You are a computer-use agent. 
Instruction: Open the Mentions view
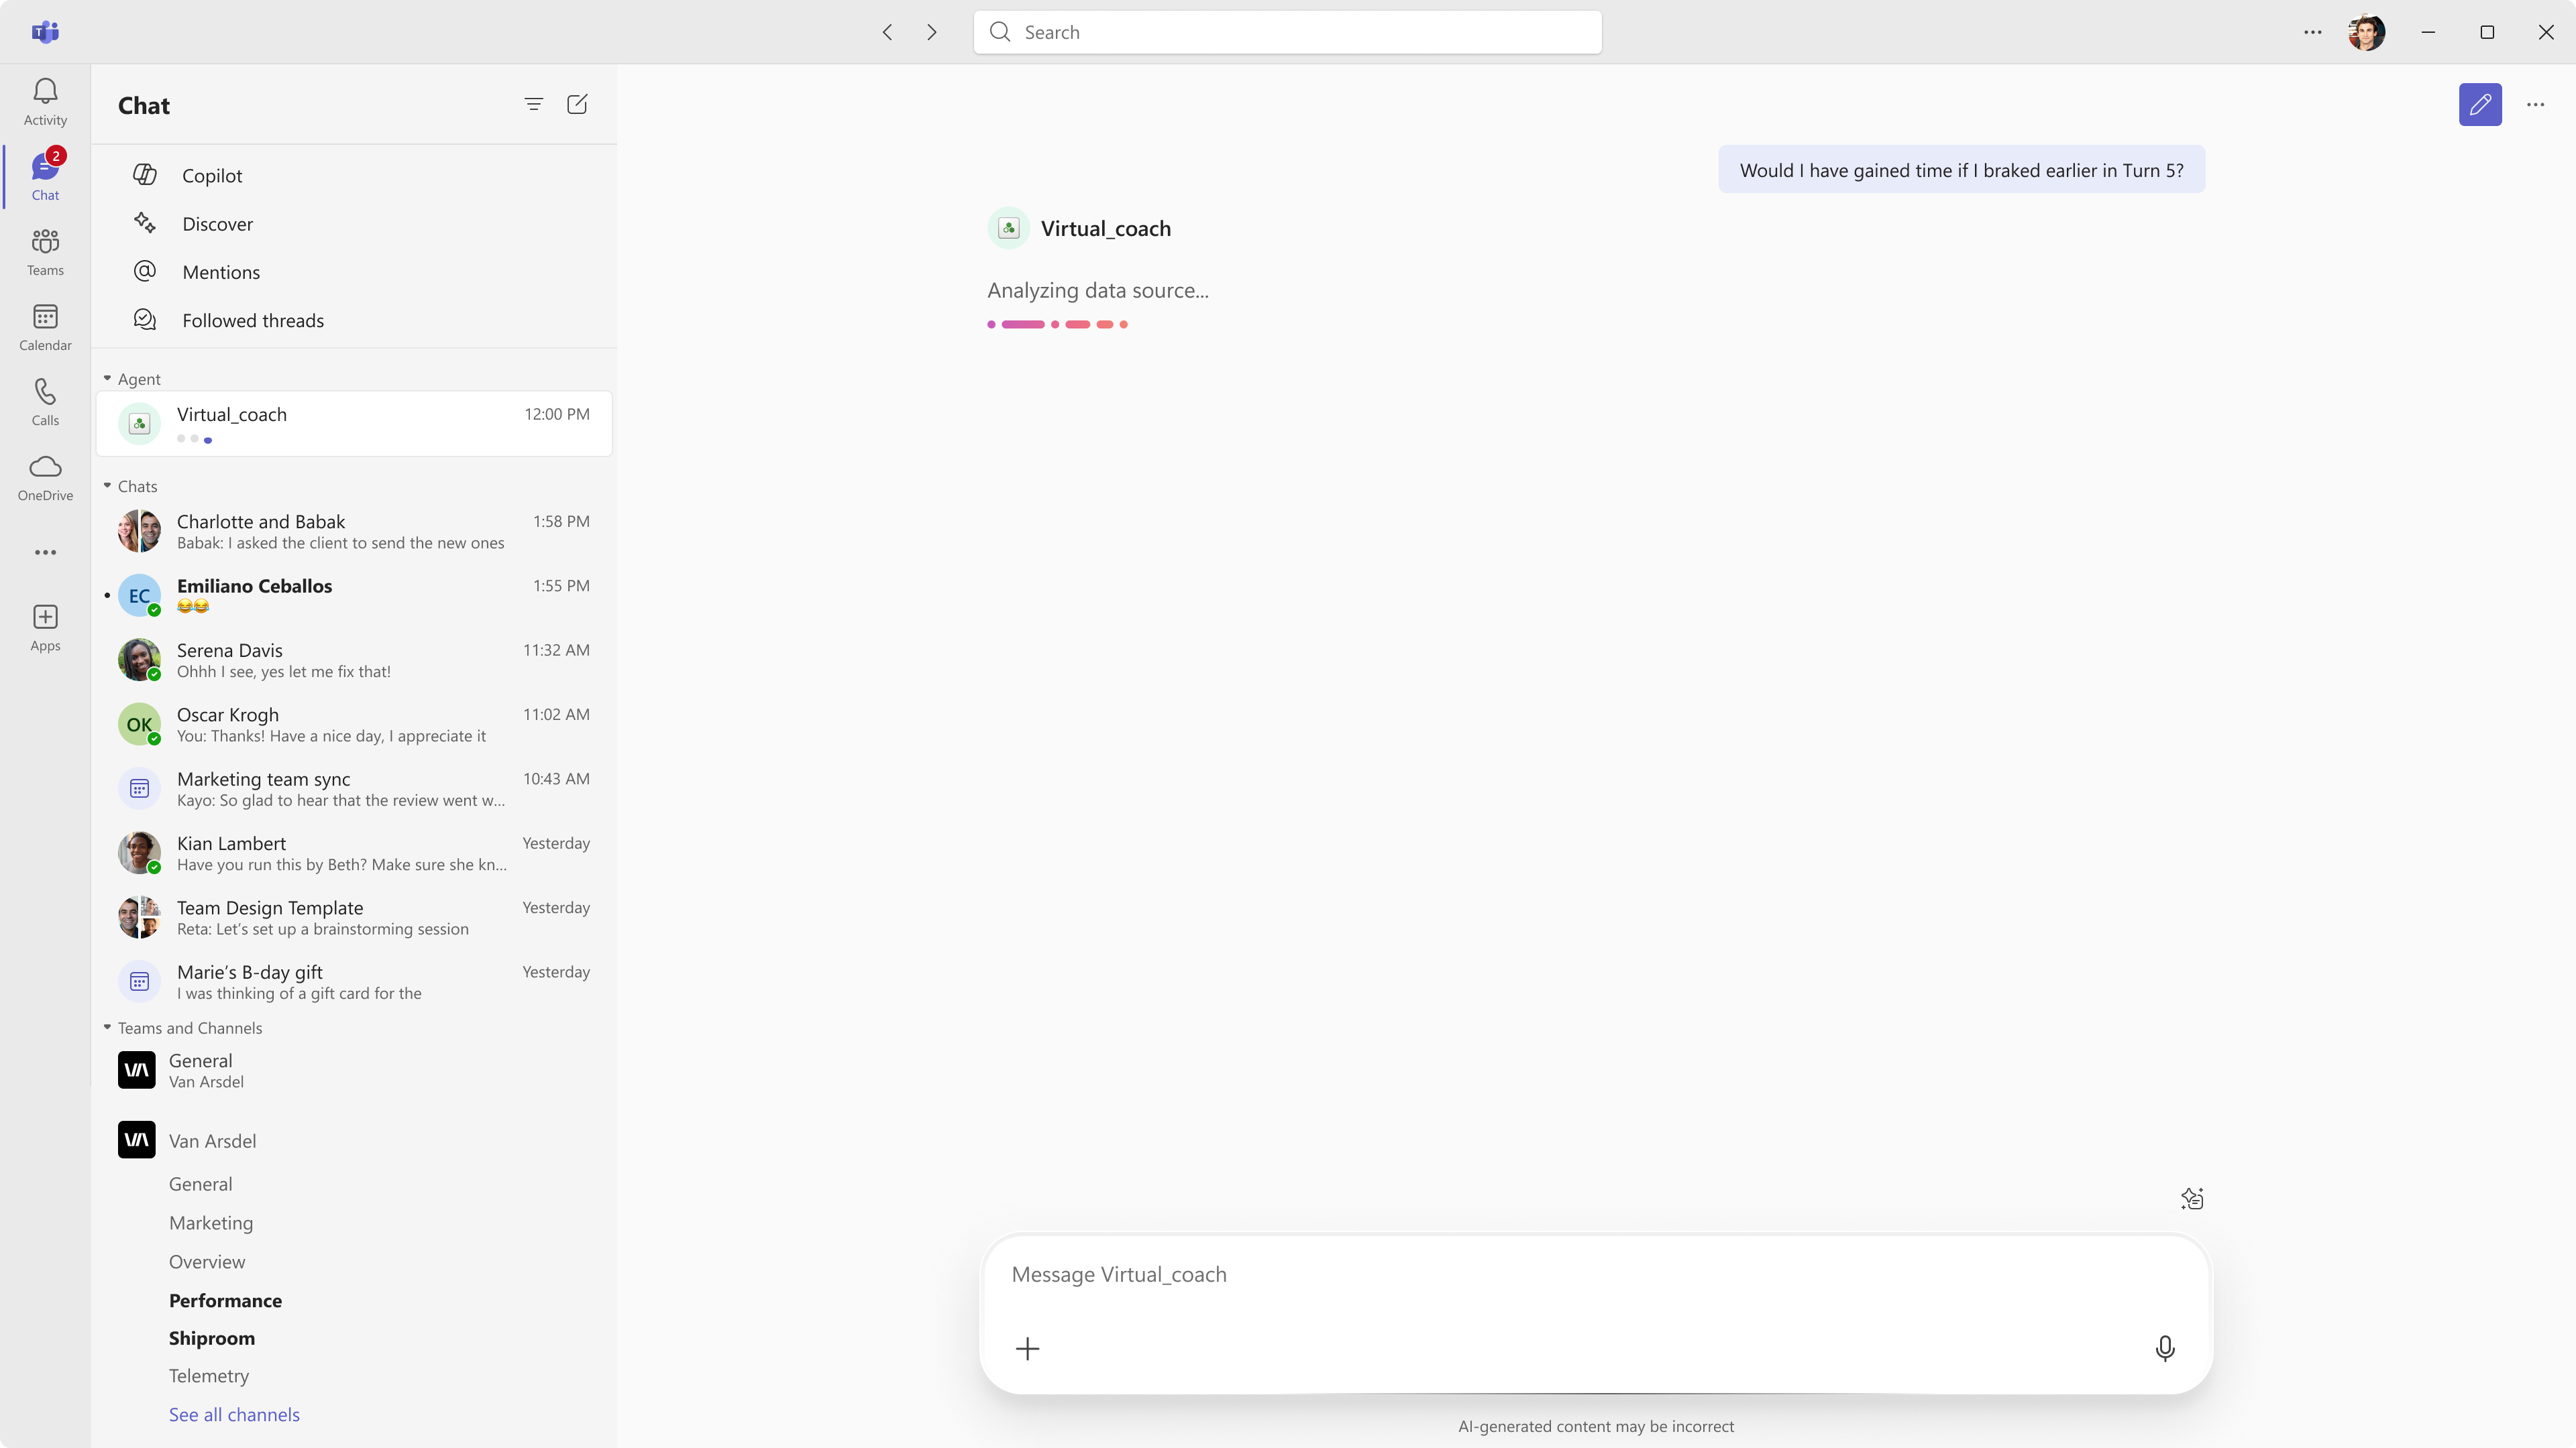[221, 271]
